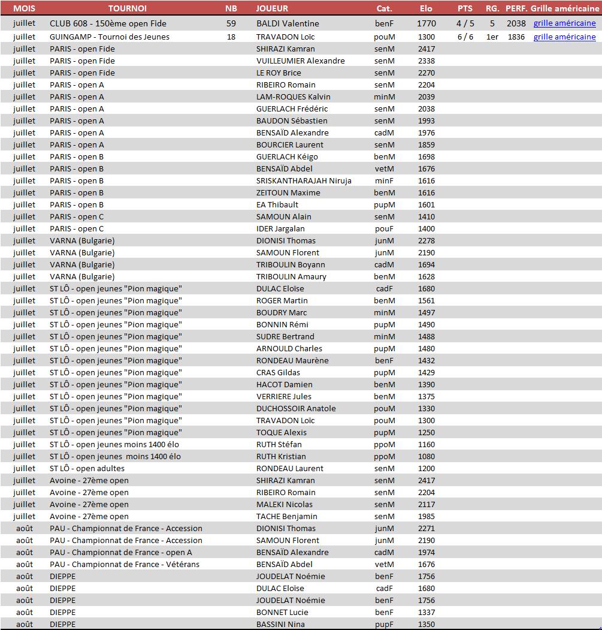Select PAU - Championnat de France - Vétérans cell

click(124, 564)
